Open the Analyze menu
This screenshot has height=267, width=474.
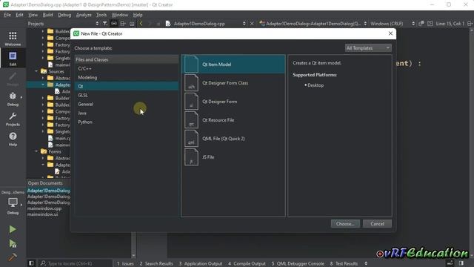point(84,15)
